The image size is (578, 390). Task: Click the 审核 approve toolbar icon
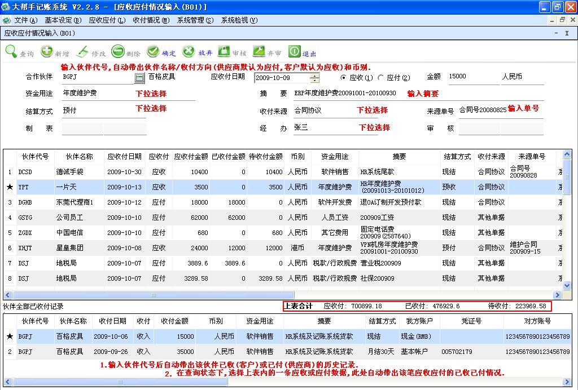pos(224,51)
